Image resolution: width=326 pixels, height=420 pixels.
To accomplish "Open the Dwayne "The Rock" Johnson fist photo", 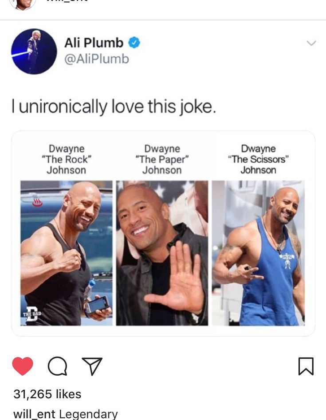I will pos(67,253).
